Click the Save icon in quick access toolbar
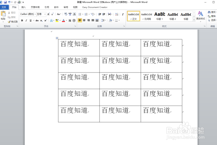This screenshot has height=145, width=217. (5, 2)
